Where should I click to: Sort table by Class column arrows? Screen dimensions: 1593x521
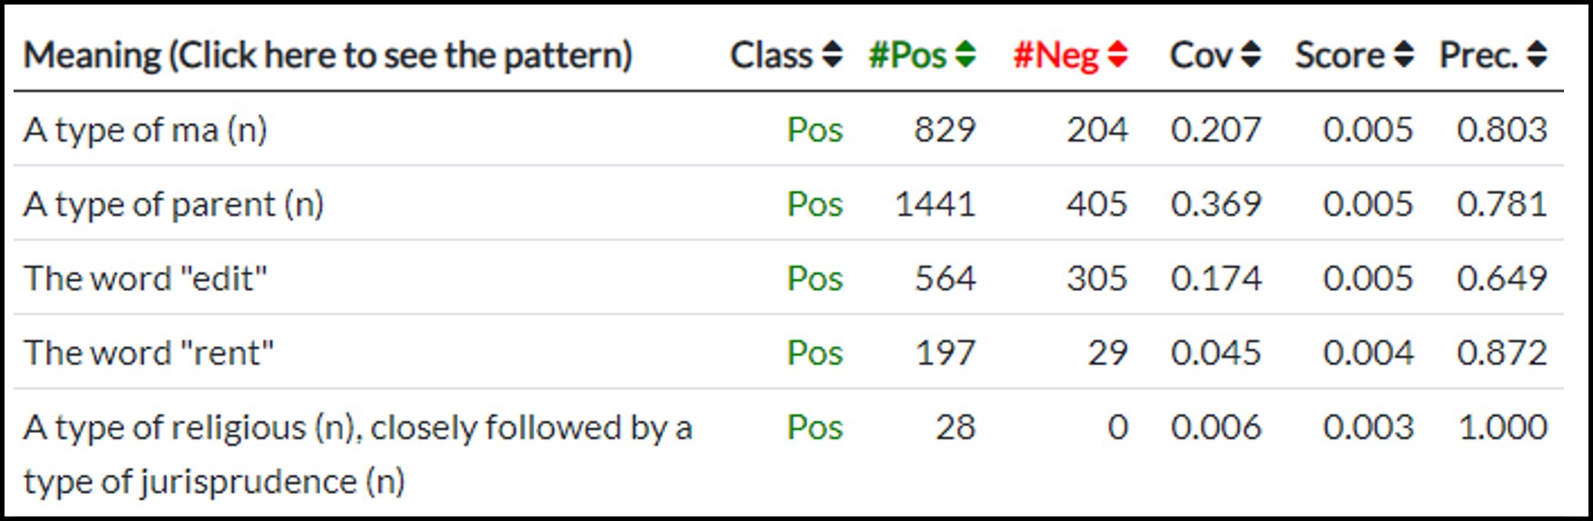coord(832,55)
